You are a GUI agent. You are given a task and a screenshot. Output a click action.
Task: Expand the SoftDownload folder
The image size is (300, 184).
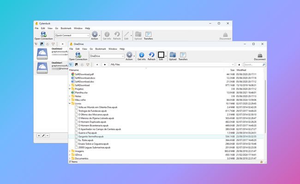(x=70, y=85)
